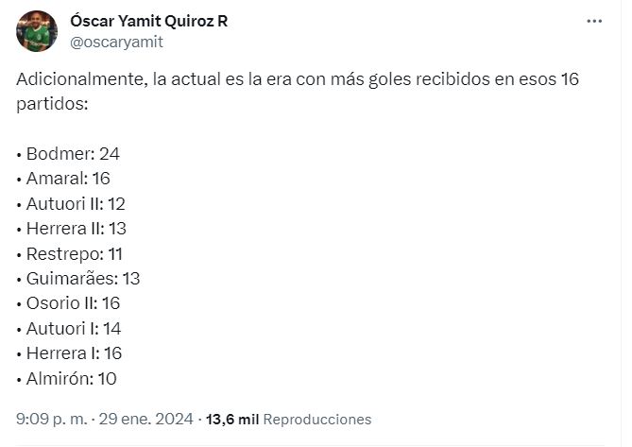The image size is (632, 447).
Task: Click the Autuori I: 14 entry
Action: 74,329
